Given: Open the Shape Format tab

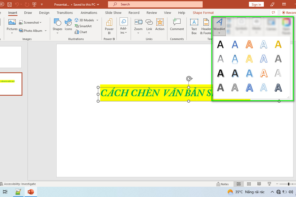Looking at the screenshot, I should pos(203,13).
